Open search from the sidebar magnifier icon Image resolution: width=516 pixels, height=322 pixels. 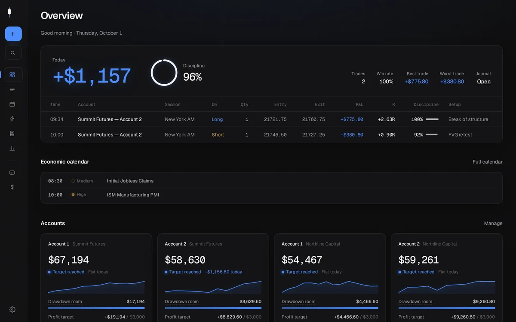tap(13, 53)
